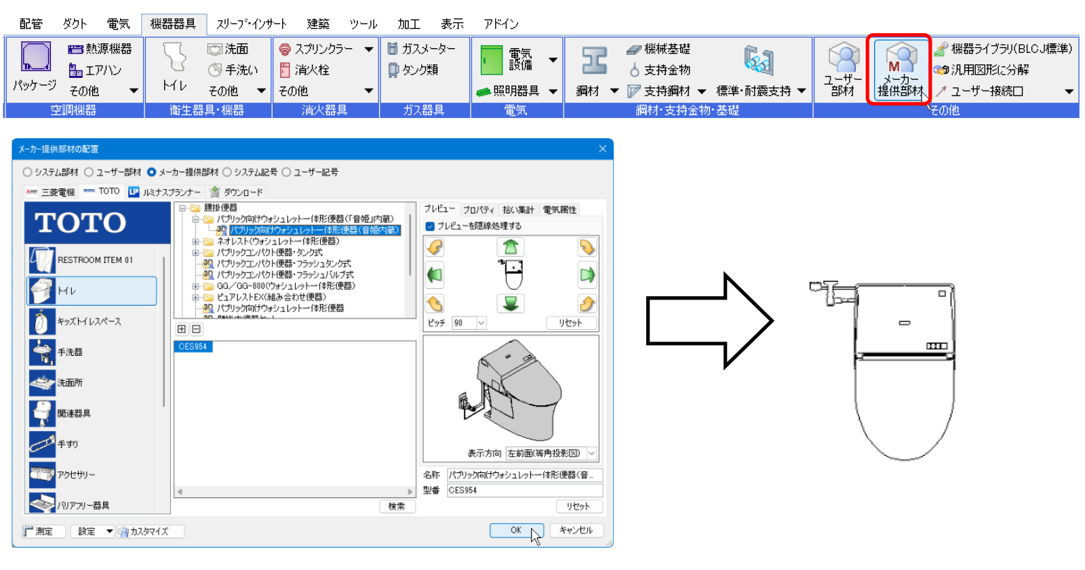Open the ピッチ 90 dropdown
Image resolution: width=1085 pixels, height=570 pixels.
click(x=481, y=323)
